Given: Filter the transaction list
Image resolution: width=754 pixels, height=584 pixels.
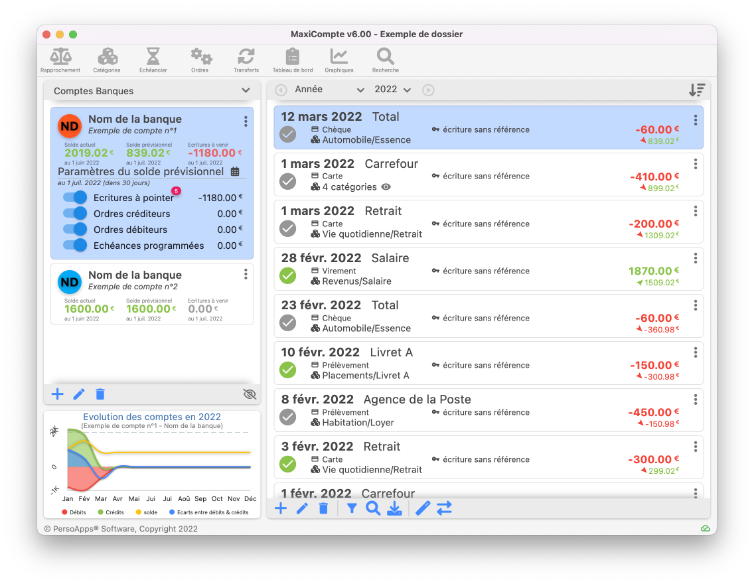Looking at the screenshot, I should point(352,508).
